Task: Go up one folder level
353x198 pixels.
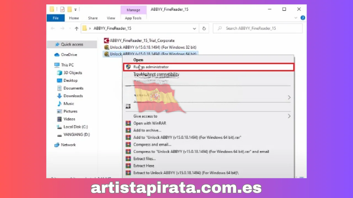Action: [x=76, y=28]
